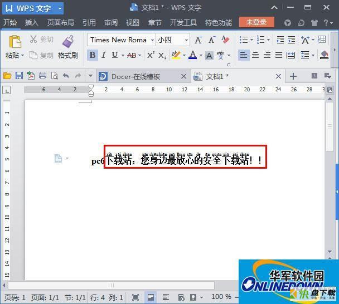339x304 pixels.
Task: Open the pinyin guide wén icon
Action: click(221, 55)
